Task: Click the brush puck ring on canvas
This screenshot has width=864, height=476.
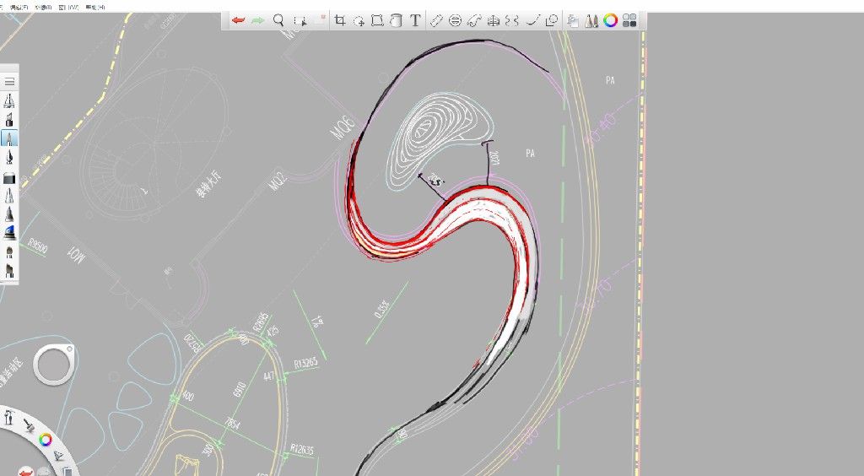Action: 53,365
